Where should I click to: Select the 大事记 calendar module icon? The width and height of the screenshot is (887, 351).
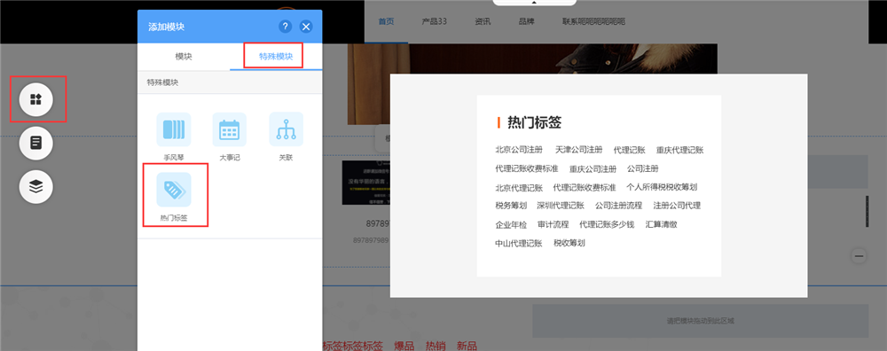(230, 129)
